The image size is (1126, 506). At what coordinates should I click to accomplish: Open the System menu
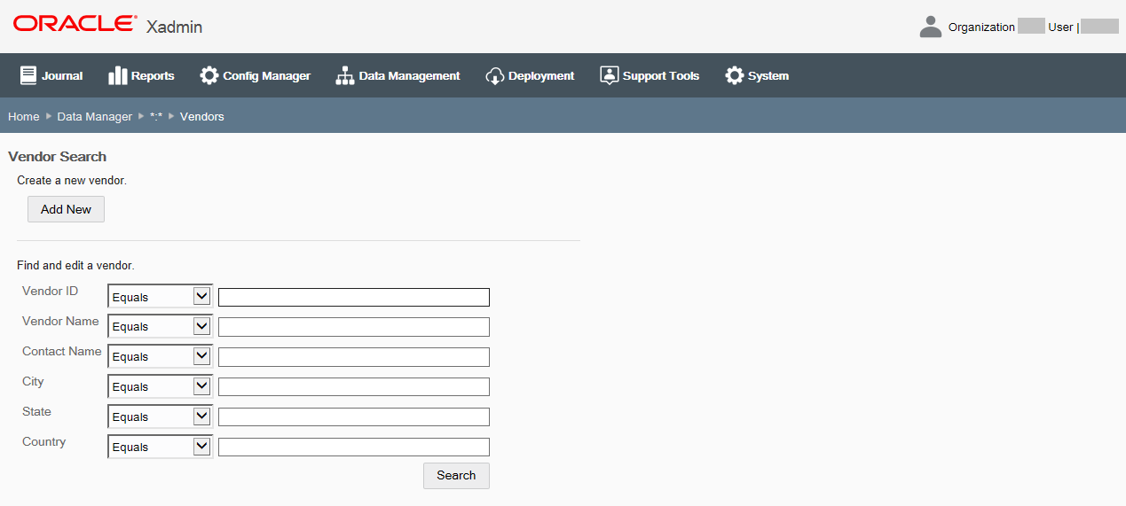(757, 75)
